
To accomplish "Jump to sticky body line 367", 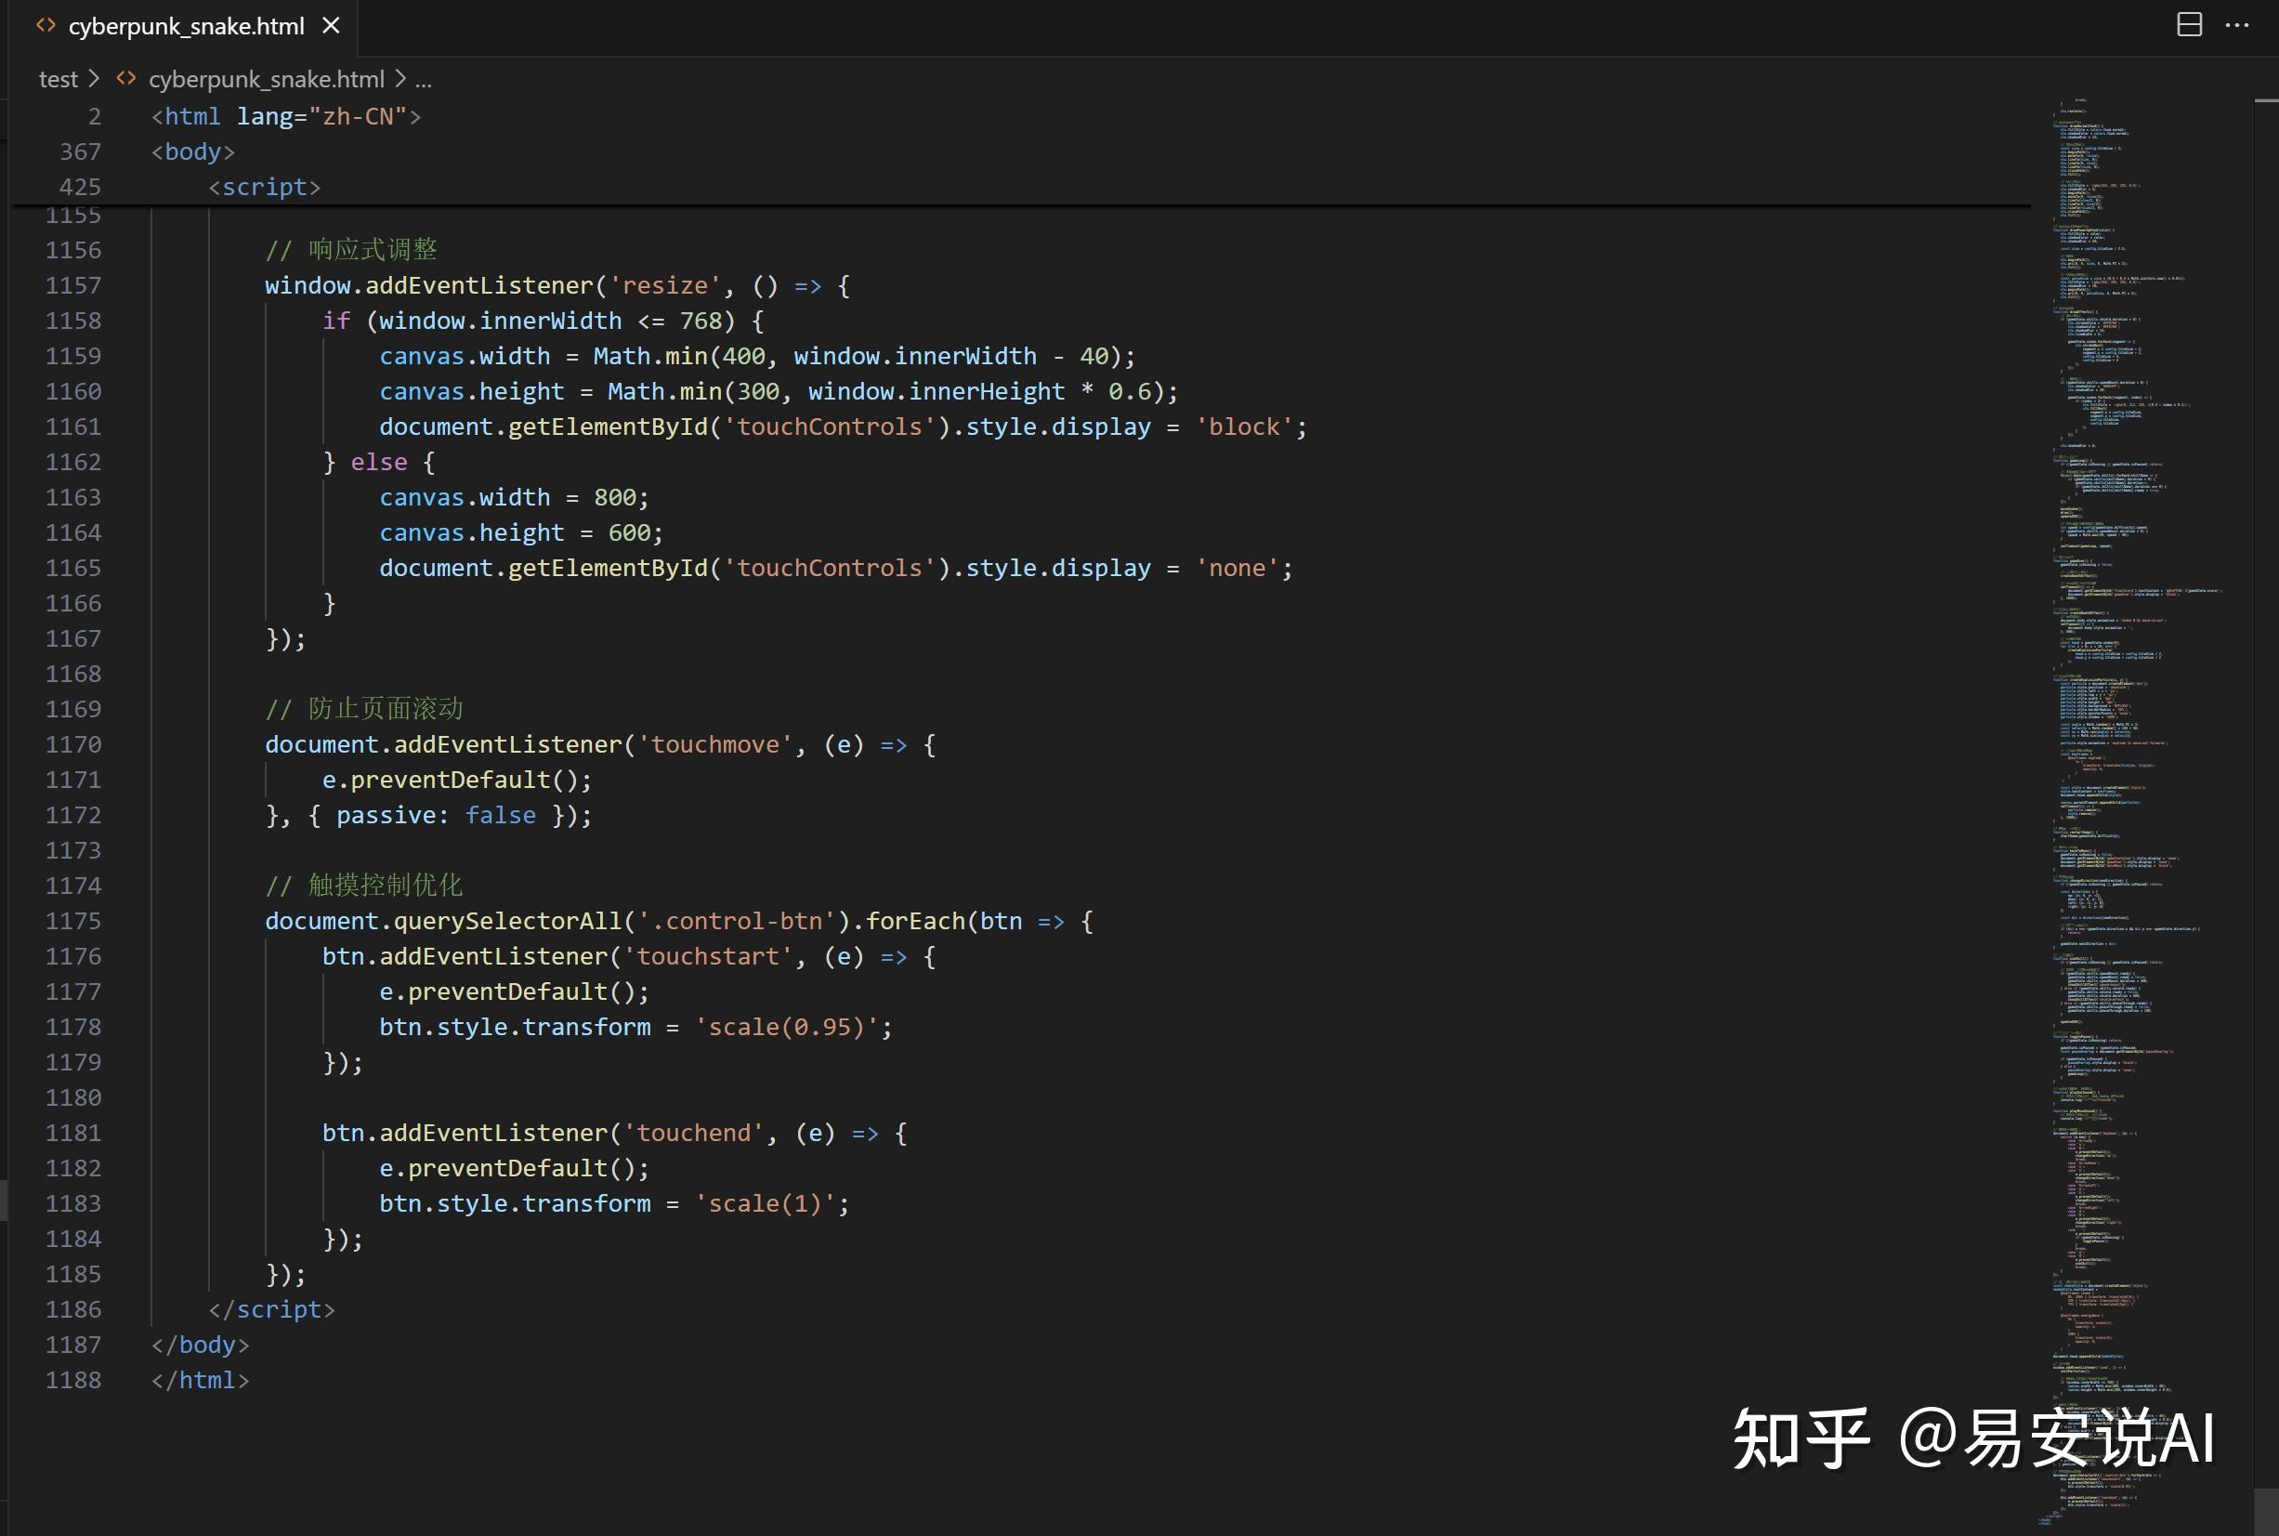I will pyautogui.click(x=193, y=151).
